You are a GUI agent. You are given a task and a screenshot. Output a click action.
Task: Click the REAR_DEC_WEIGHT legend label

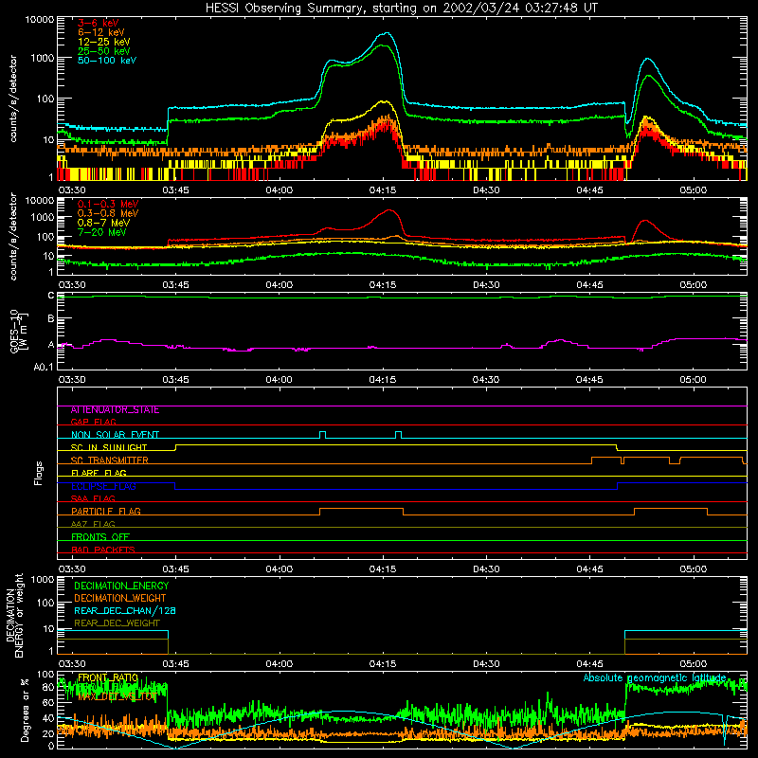117,623
